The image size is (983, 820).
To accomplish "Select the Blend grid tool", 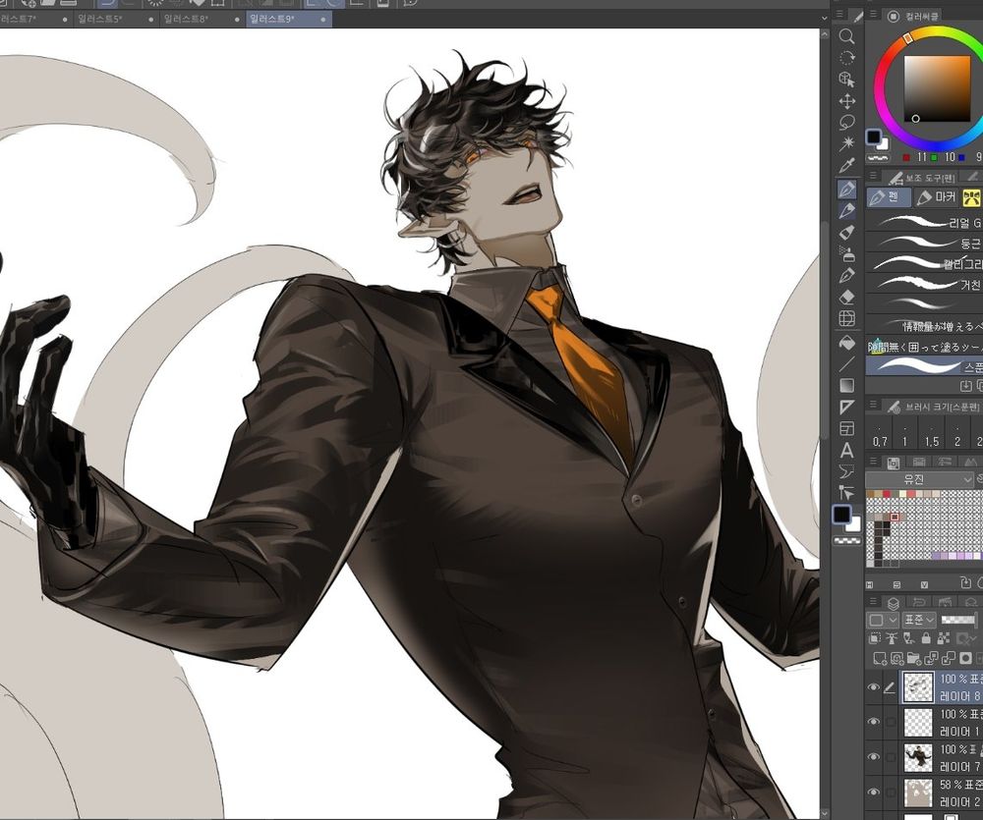I will coord(846,319).
